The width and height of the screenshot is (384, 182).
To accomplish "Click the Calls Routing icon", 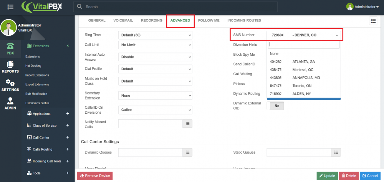I will pyautogui.click(x=29, y=149).
